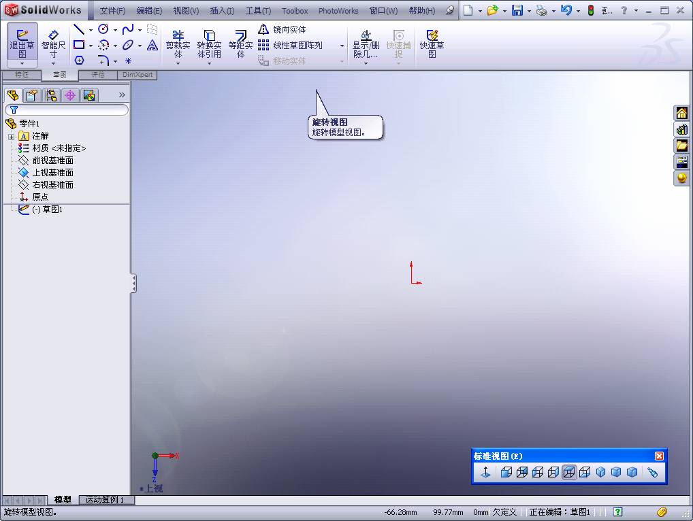Select the Sketch Fillet tool
This screenshot has width=693, height=521.
tap(103, 61)
